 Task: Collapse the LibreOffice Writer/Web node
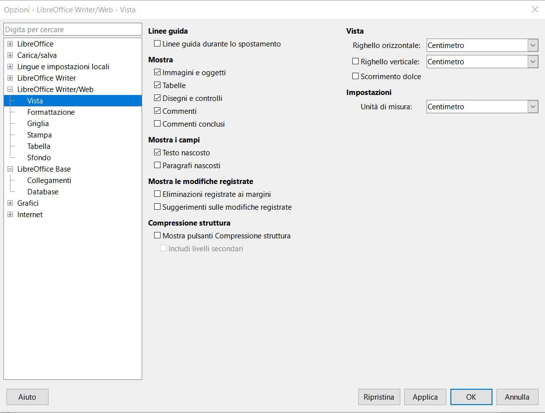click(x=10, y=90)
